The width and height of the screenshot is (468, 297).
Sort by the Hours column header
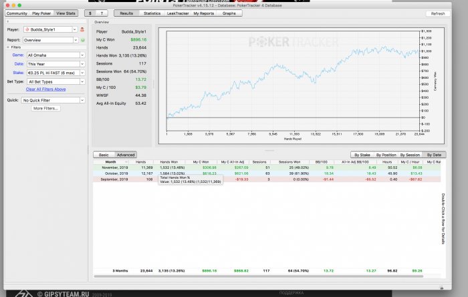pos(387,162)
